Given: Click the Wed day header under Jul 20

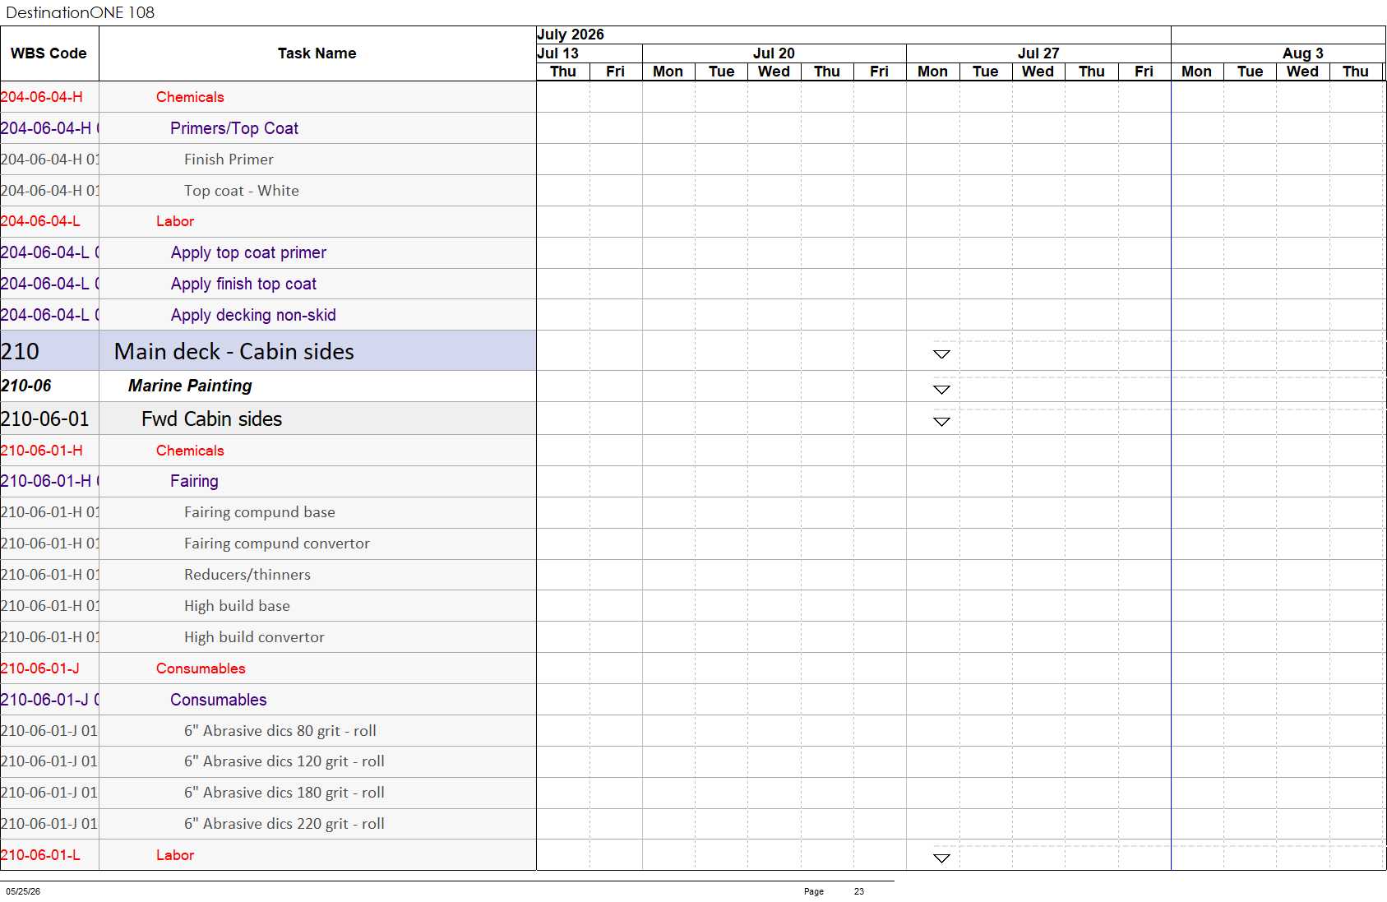Looking at the screenshot, I should point(774,72).
